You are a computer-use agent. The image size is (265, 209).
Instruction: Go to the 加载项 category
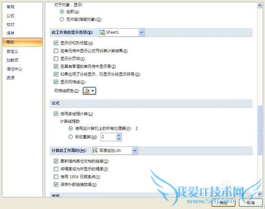(x=12, y=60)
